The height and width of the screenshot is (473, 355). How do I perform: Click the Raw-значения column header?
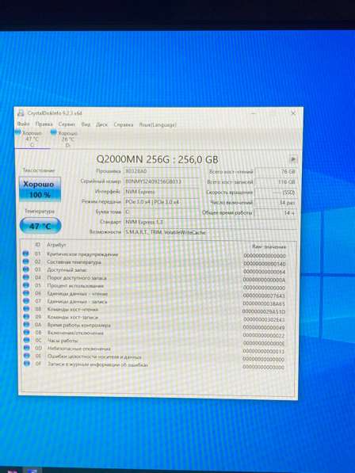point(269,246)
